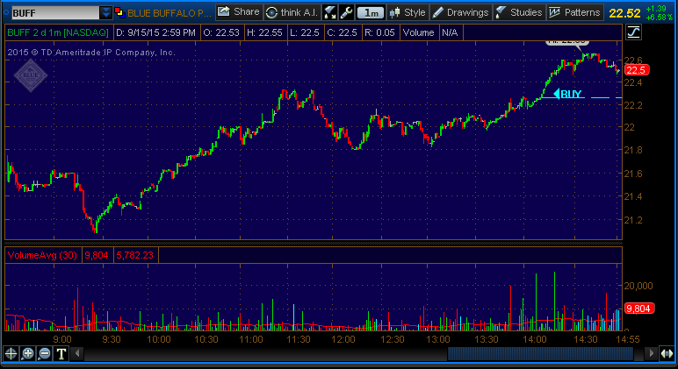Click the scroll left arrow
The width and height of the screenshot is (678, 369).
(x=77, y=353)
